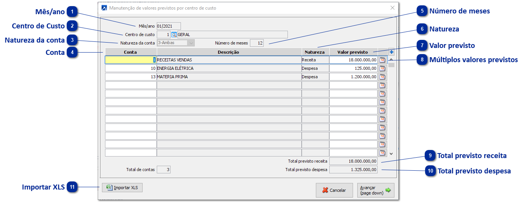This screenshot has height=206, width=524.
Task: Open multiple values calendar for RECEITAS VENDAS
Action: click(x=383, y=60)
